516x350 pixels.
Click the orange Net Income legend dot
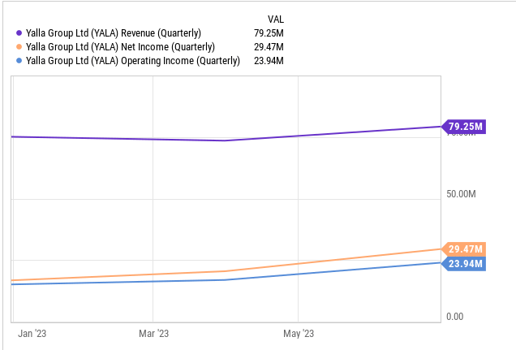19,47
